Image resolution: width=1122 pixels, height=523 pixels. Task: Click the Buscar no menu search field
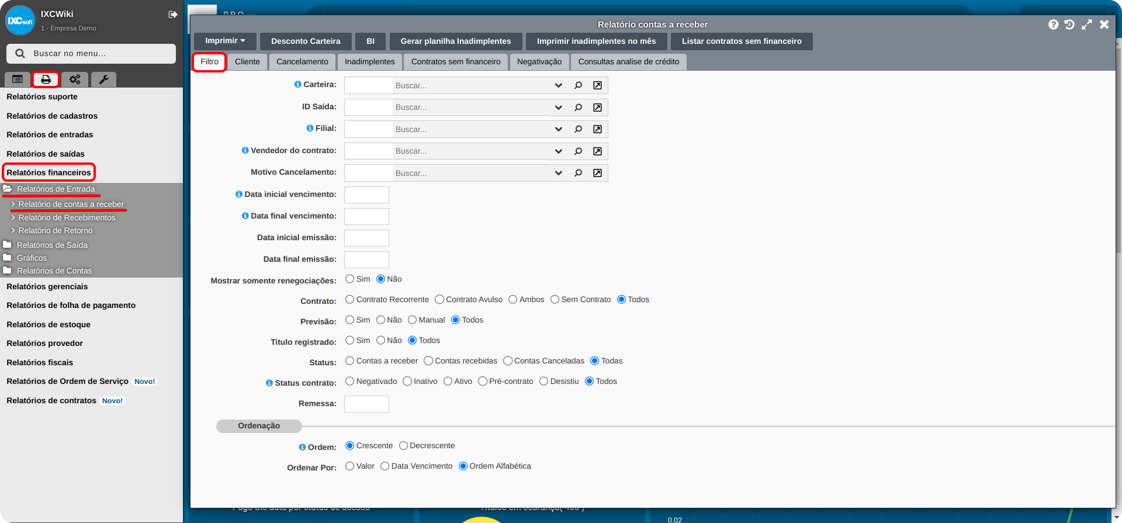[91, 53]
